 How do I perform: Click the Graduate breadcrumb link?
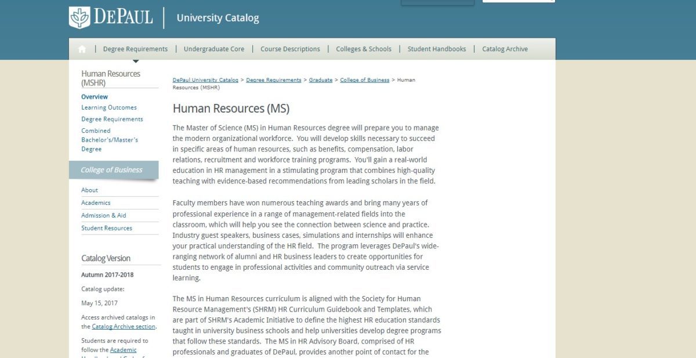click(x=321, y=80)
